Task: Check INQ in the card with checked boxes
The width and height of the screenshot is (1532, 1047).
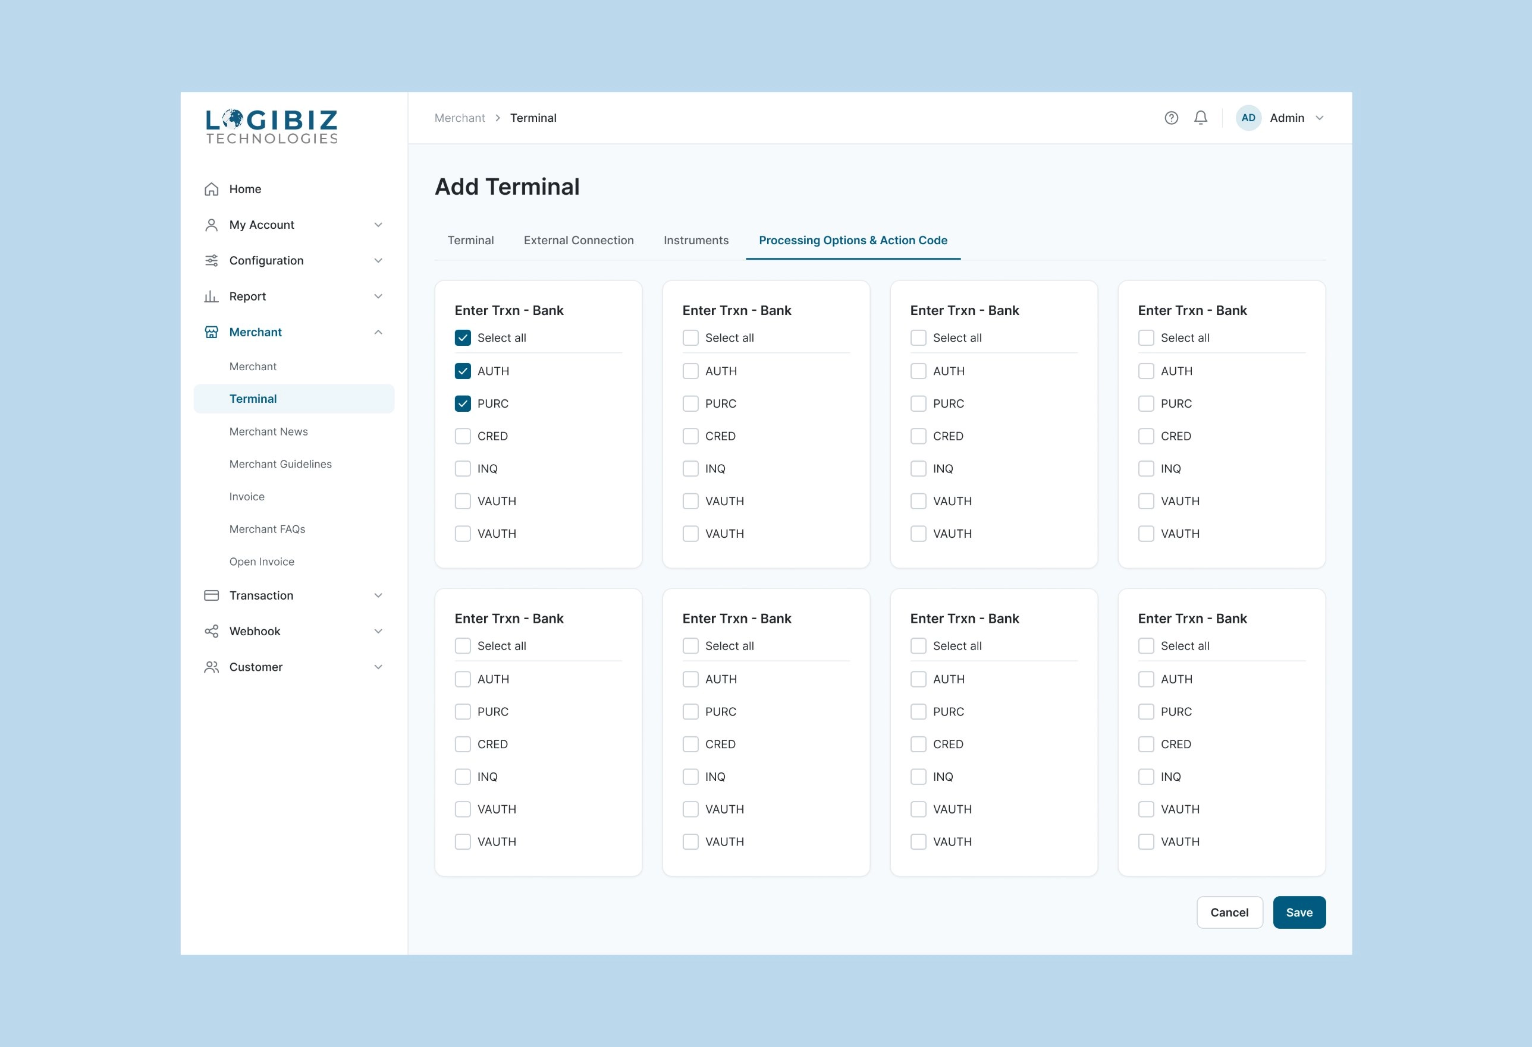Action: [463, 469]
